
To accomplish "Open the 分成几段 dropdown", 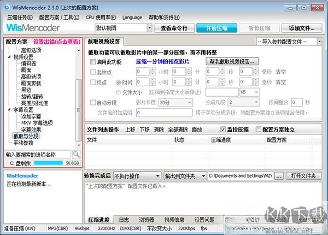I will coord(244,102).
